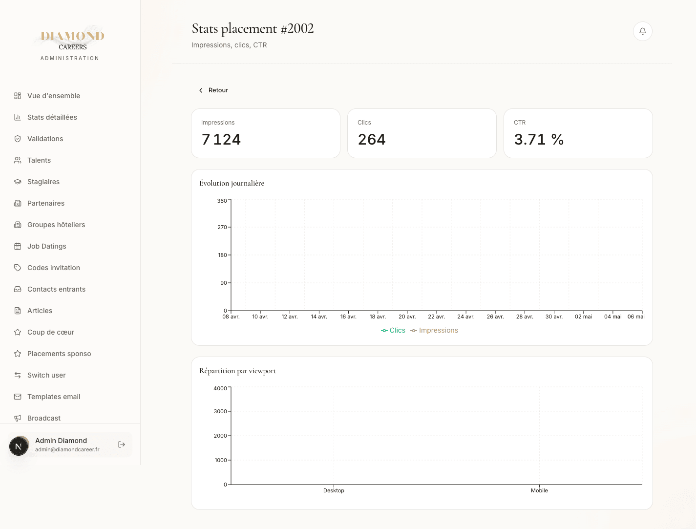Toggle the Clics legend entry
This screenshot has height=529, width=696.
tap(393, 330)
